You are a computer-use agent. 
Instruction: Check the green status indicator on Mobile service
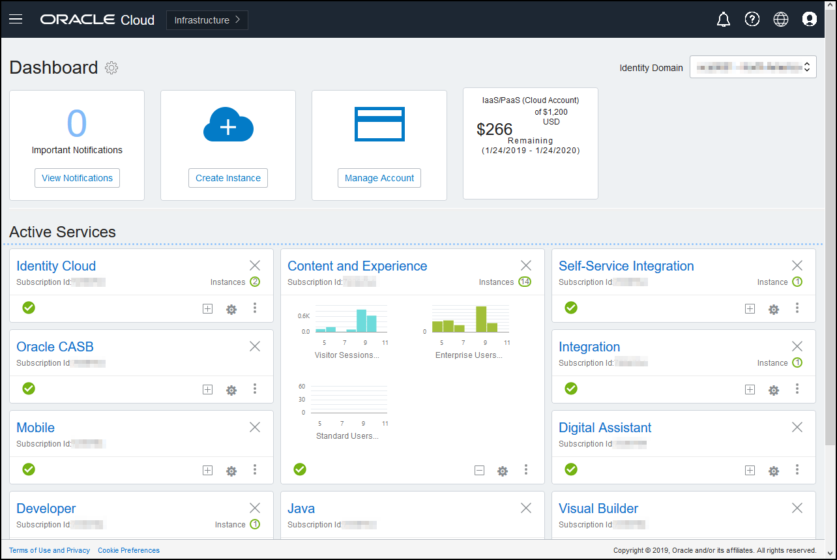[x=29, y=469]
